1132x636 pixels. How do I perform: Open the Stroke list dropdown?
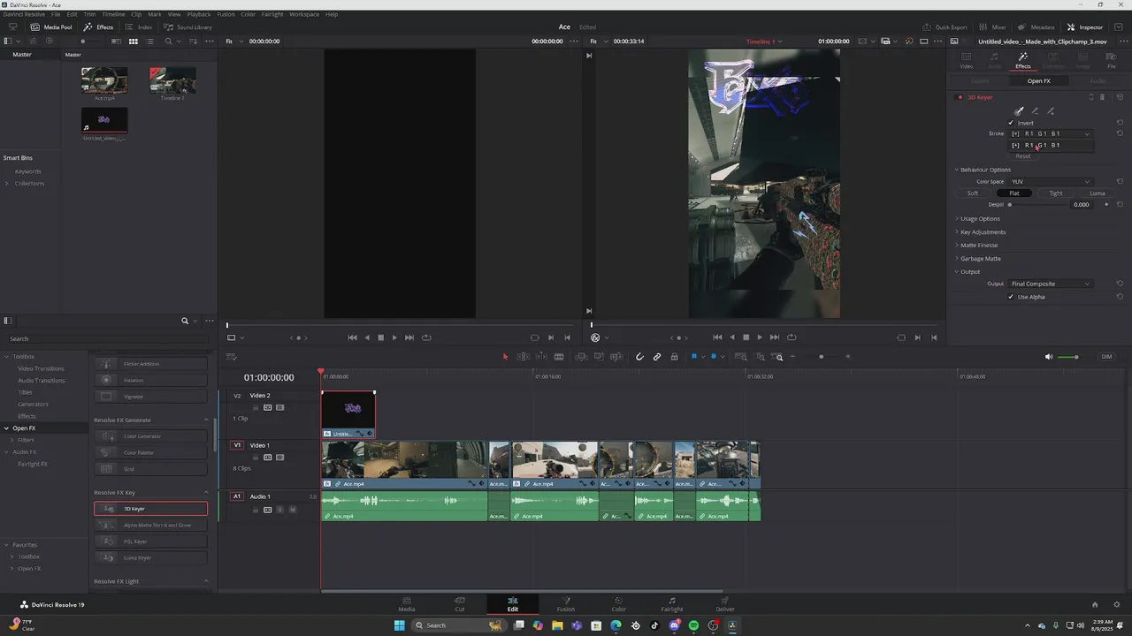coord(1050,133)
